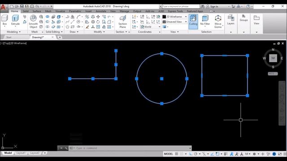Viewport: 287px width, 161px height.
Task: Expand the Modeling panel
Action: pyautogui.click(x=13, y=32)
